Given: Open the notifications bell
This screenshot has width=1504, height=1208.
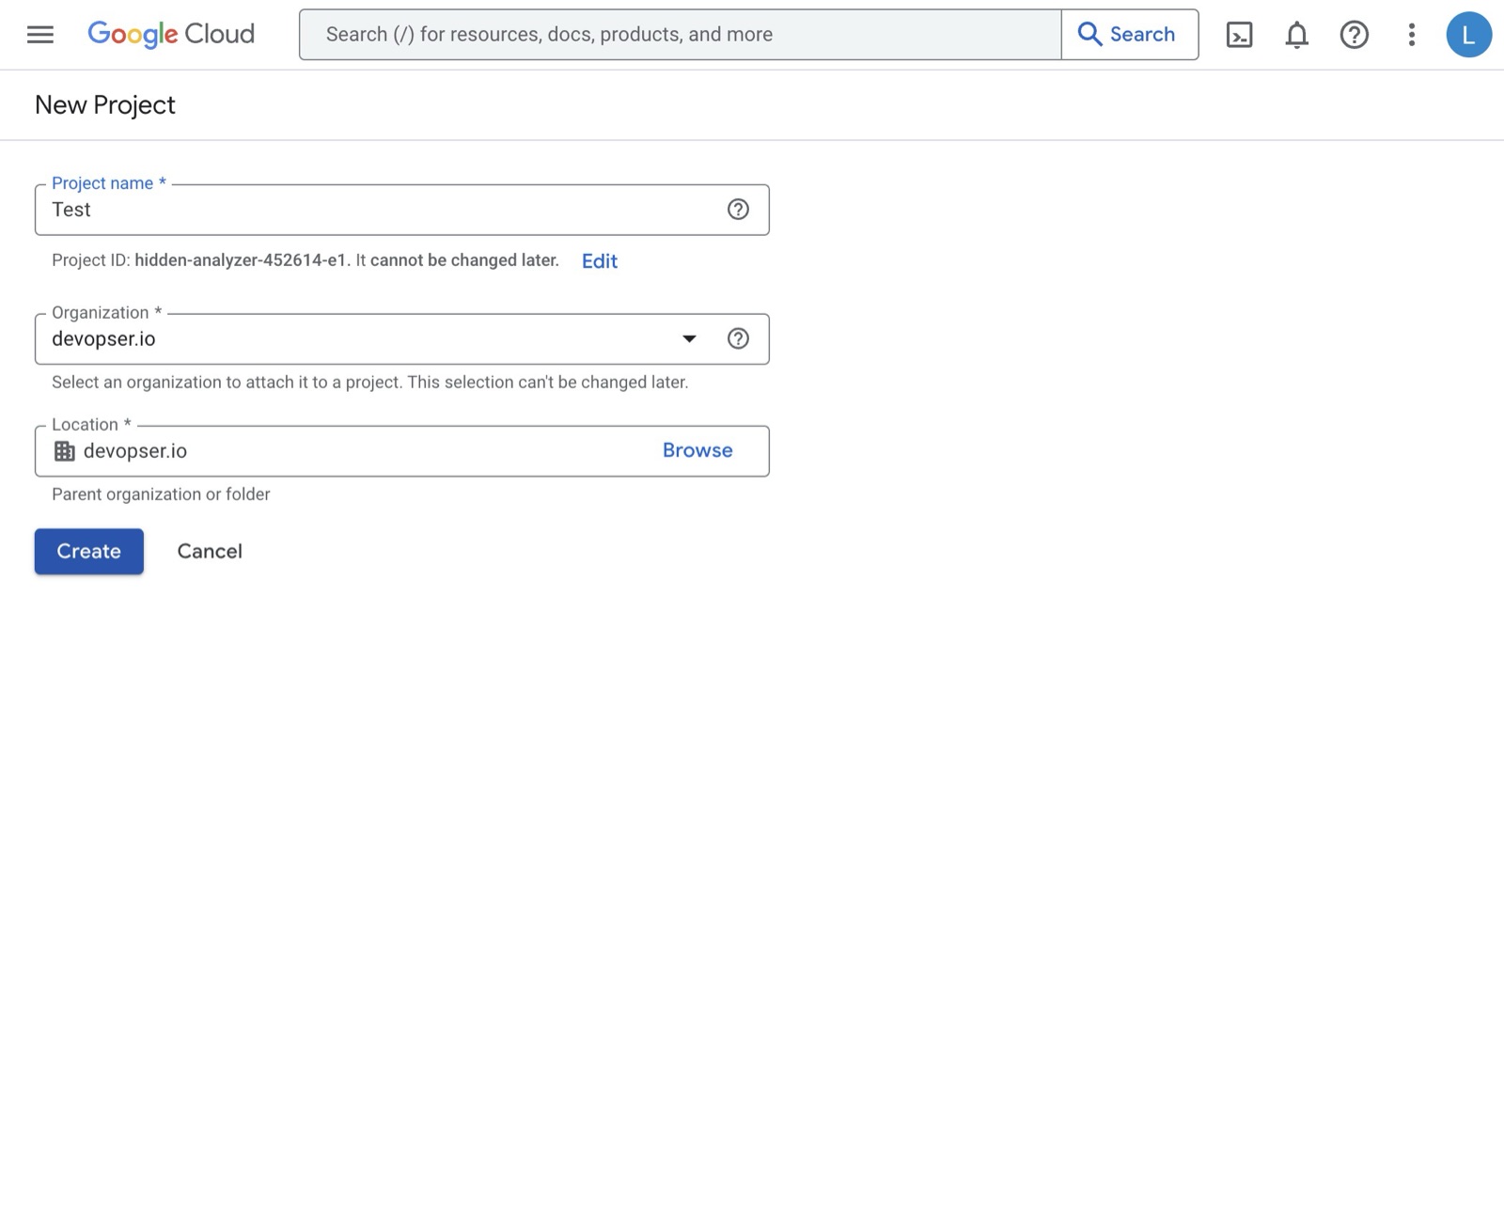Looking at the screenshot, I should (x=1296, y=35).
